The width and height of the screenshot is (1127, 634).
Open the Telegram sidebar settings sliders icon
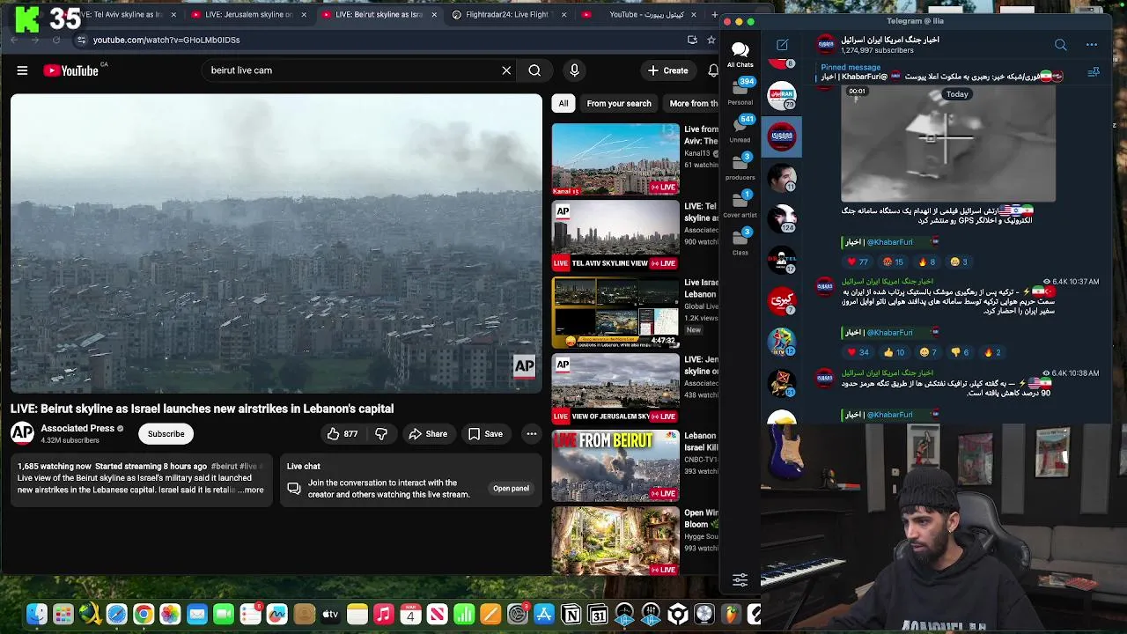(x=740, y=579)
